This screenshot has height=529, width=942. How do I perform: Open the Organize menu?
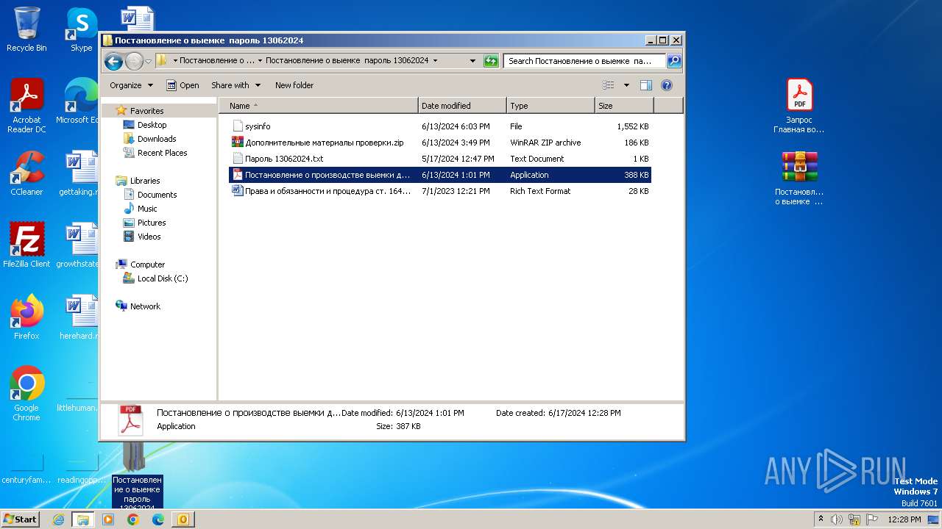point(131,85)
